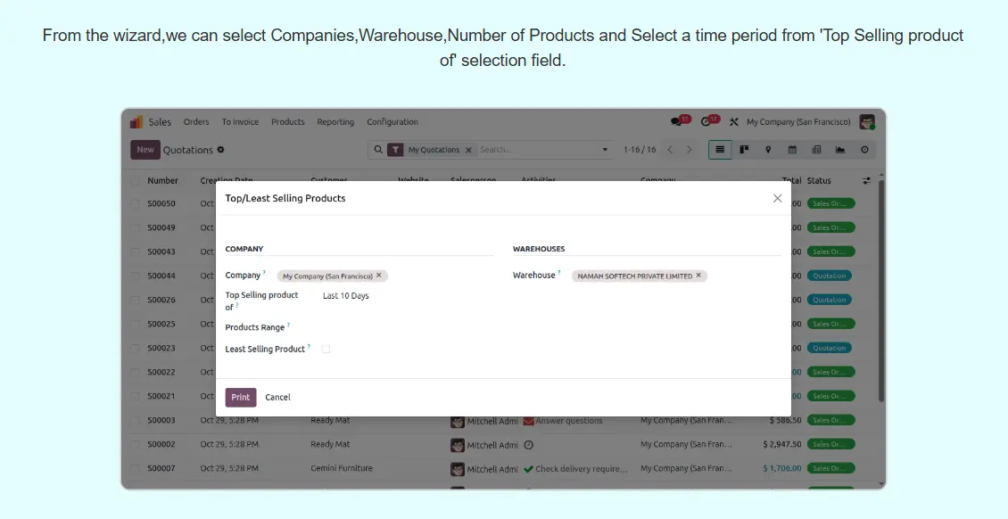
Task: Switch to graph view
Action: 840,150
